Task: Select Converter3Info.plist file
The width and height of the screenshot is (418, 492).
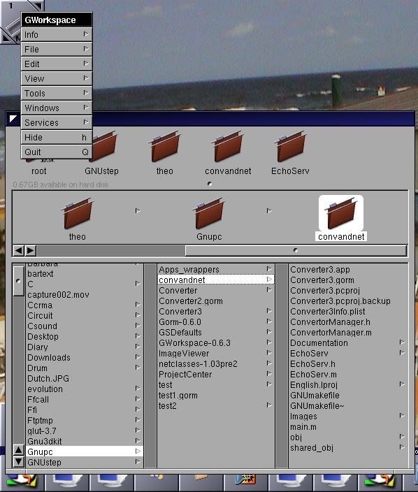Action: pos(348,312)
